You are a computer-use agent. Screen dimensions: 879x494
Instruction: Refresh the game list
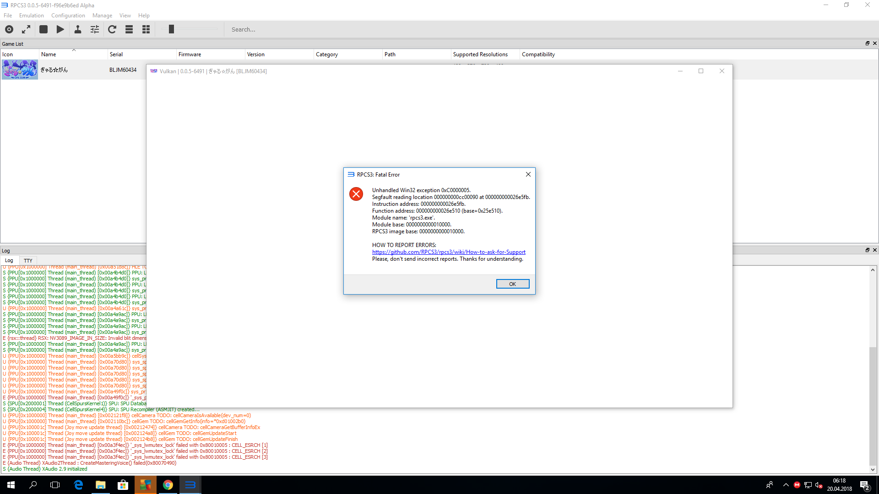[x=112, y=29]
